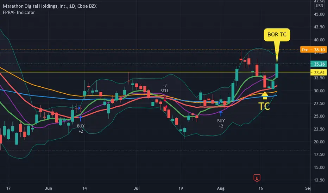Click the yellow horizontal line at 33.61
328x193 pixels.
tap(155, 72)
